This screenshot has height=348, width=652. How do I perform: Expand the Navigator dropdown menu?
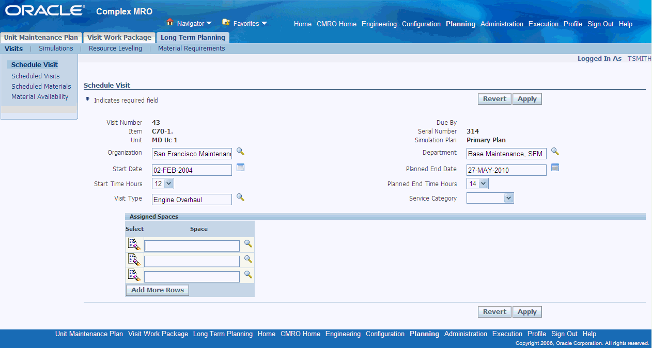209,23
